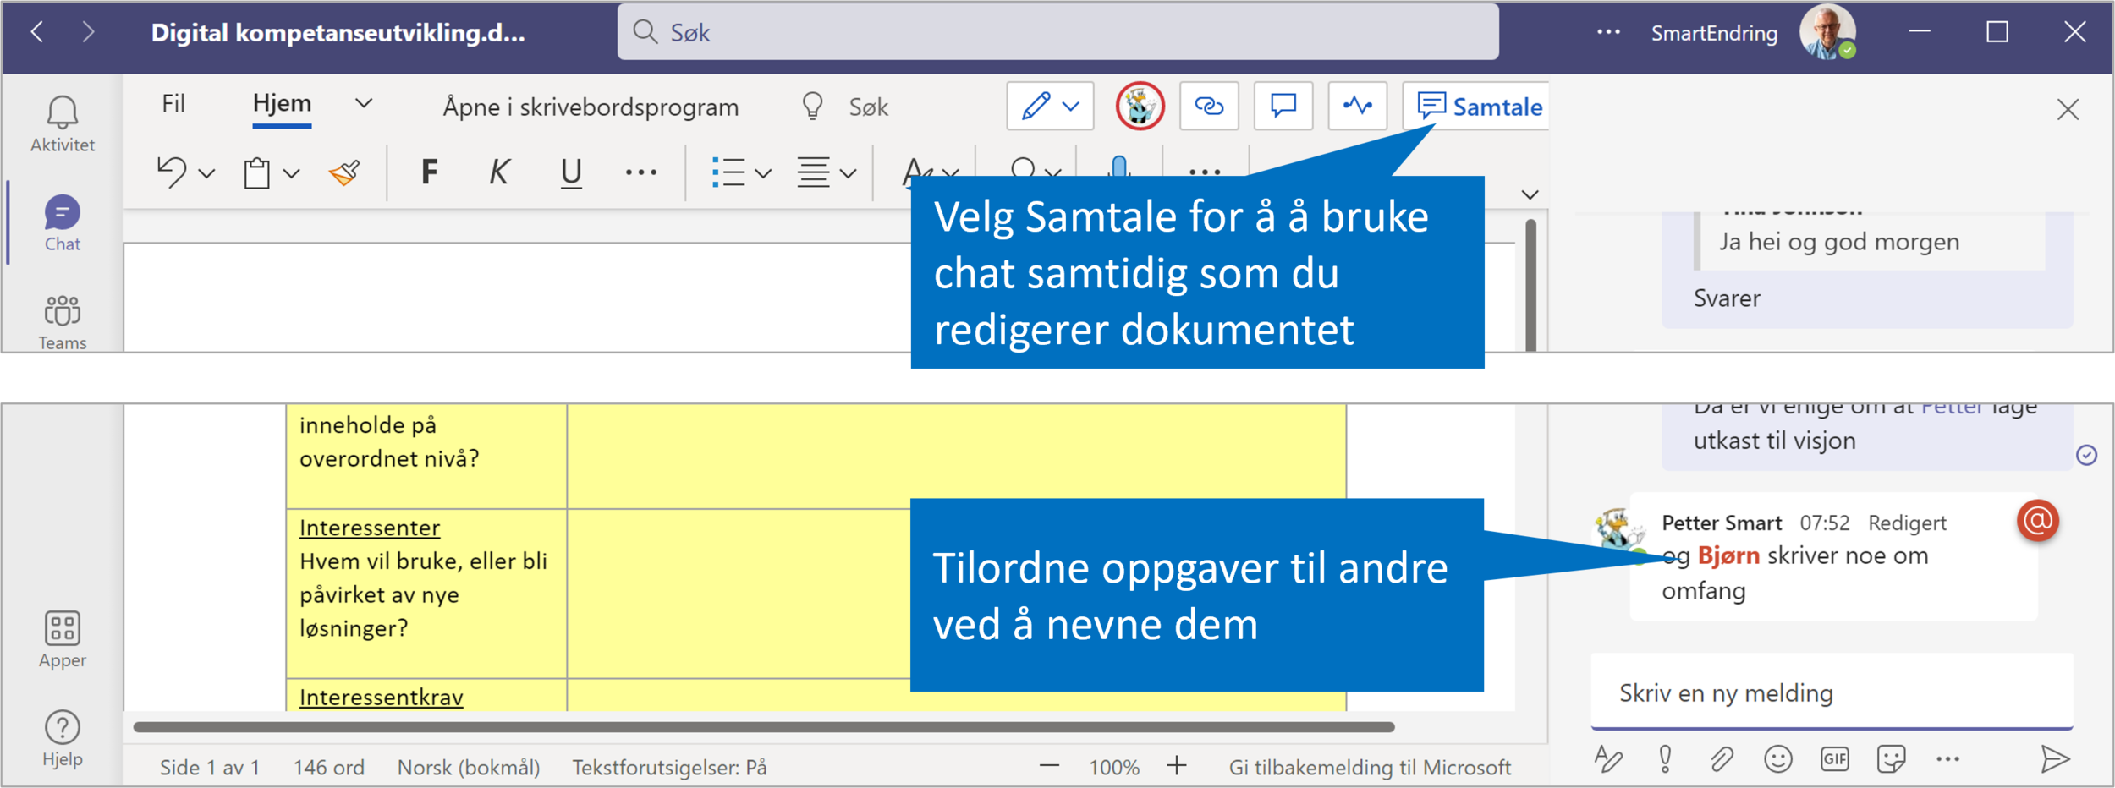Attach a file with the paperclip icon
The height and width of the screenshot is (788, 2115).
tap(1722, 758)
